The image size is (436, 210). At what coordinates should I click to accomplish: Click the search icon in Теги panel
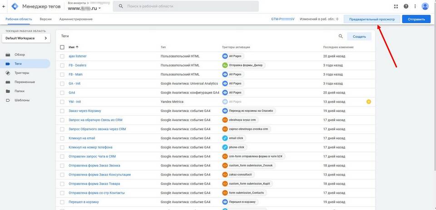tap(341, 36)
